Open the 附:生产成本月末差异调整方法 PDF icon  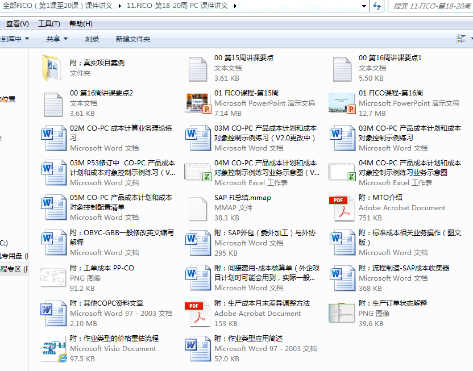tap(198, 314)
